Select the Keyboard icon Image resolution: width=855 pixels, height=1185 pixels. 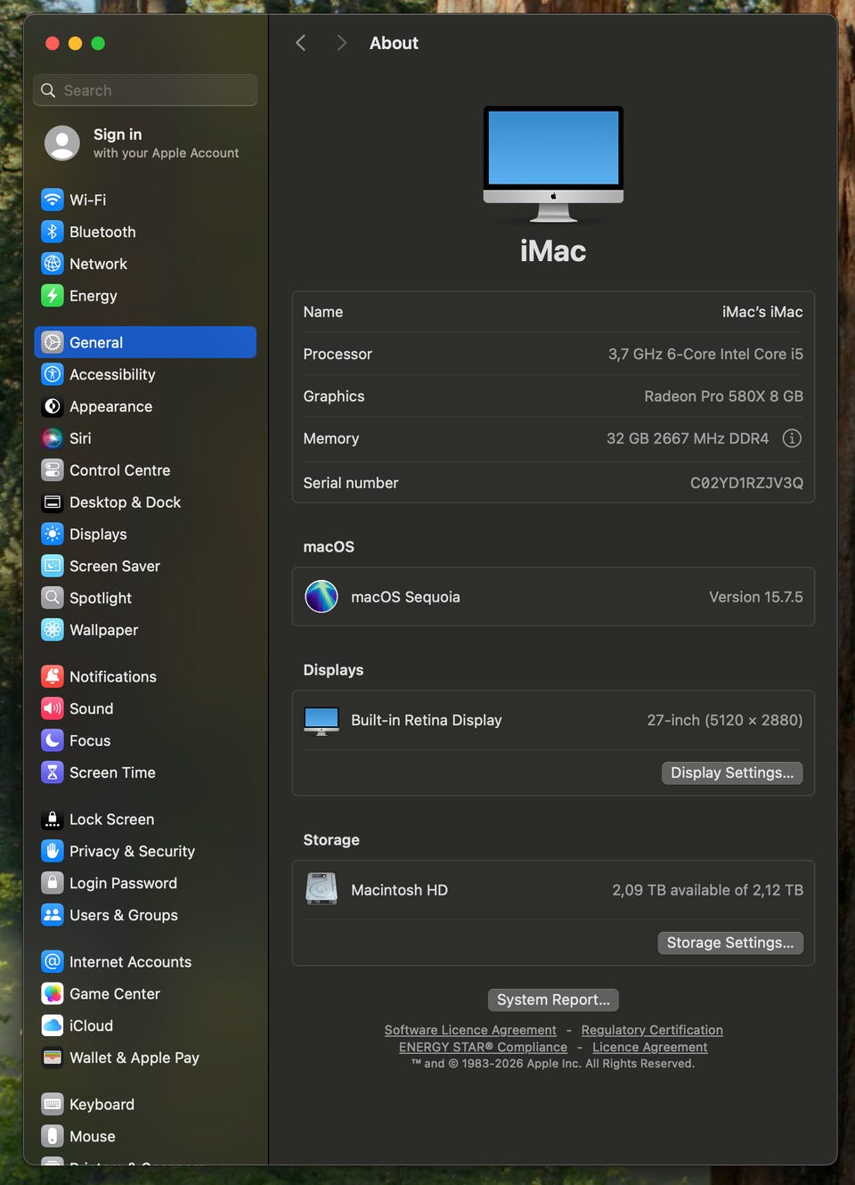coord(53,1104)
